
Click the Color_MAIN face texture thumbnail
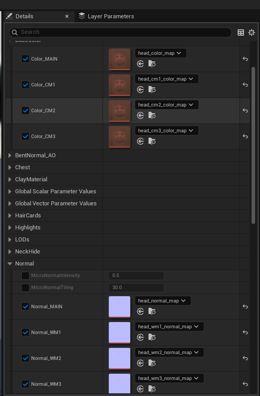120,59
